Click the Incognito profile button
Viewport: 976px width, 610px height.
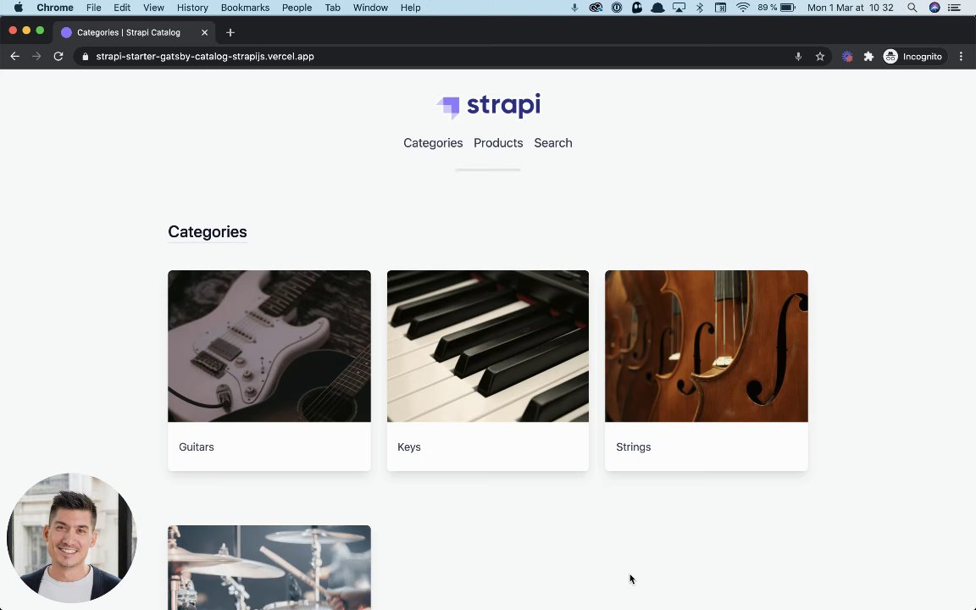coord(913,57)
